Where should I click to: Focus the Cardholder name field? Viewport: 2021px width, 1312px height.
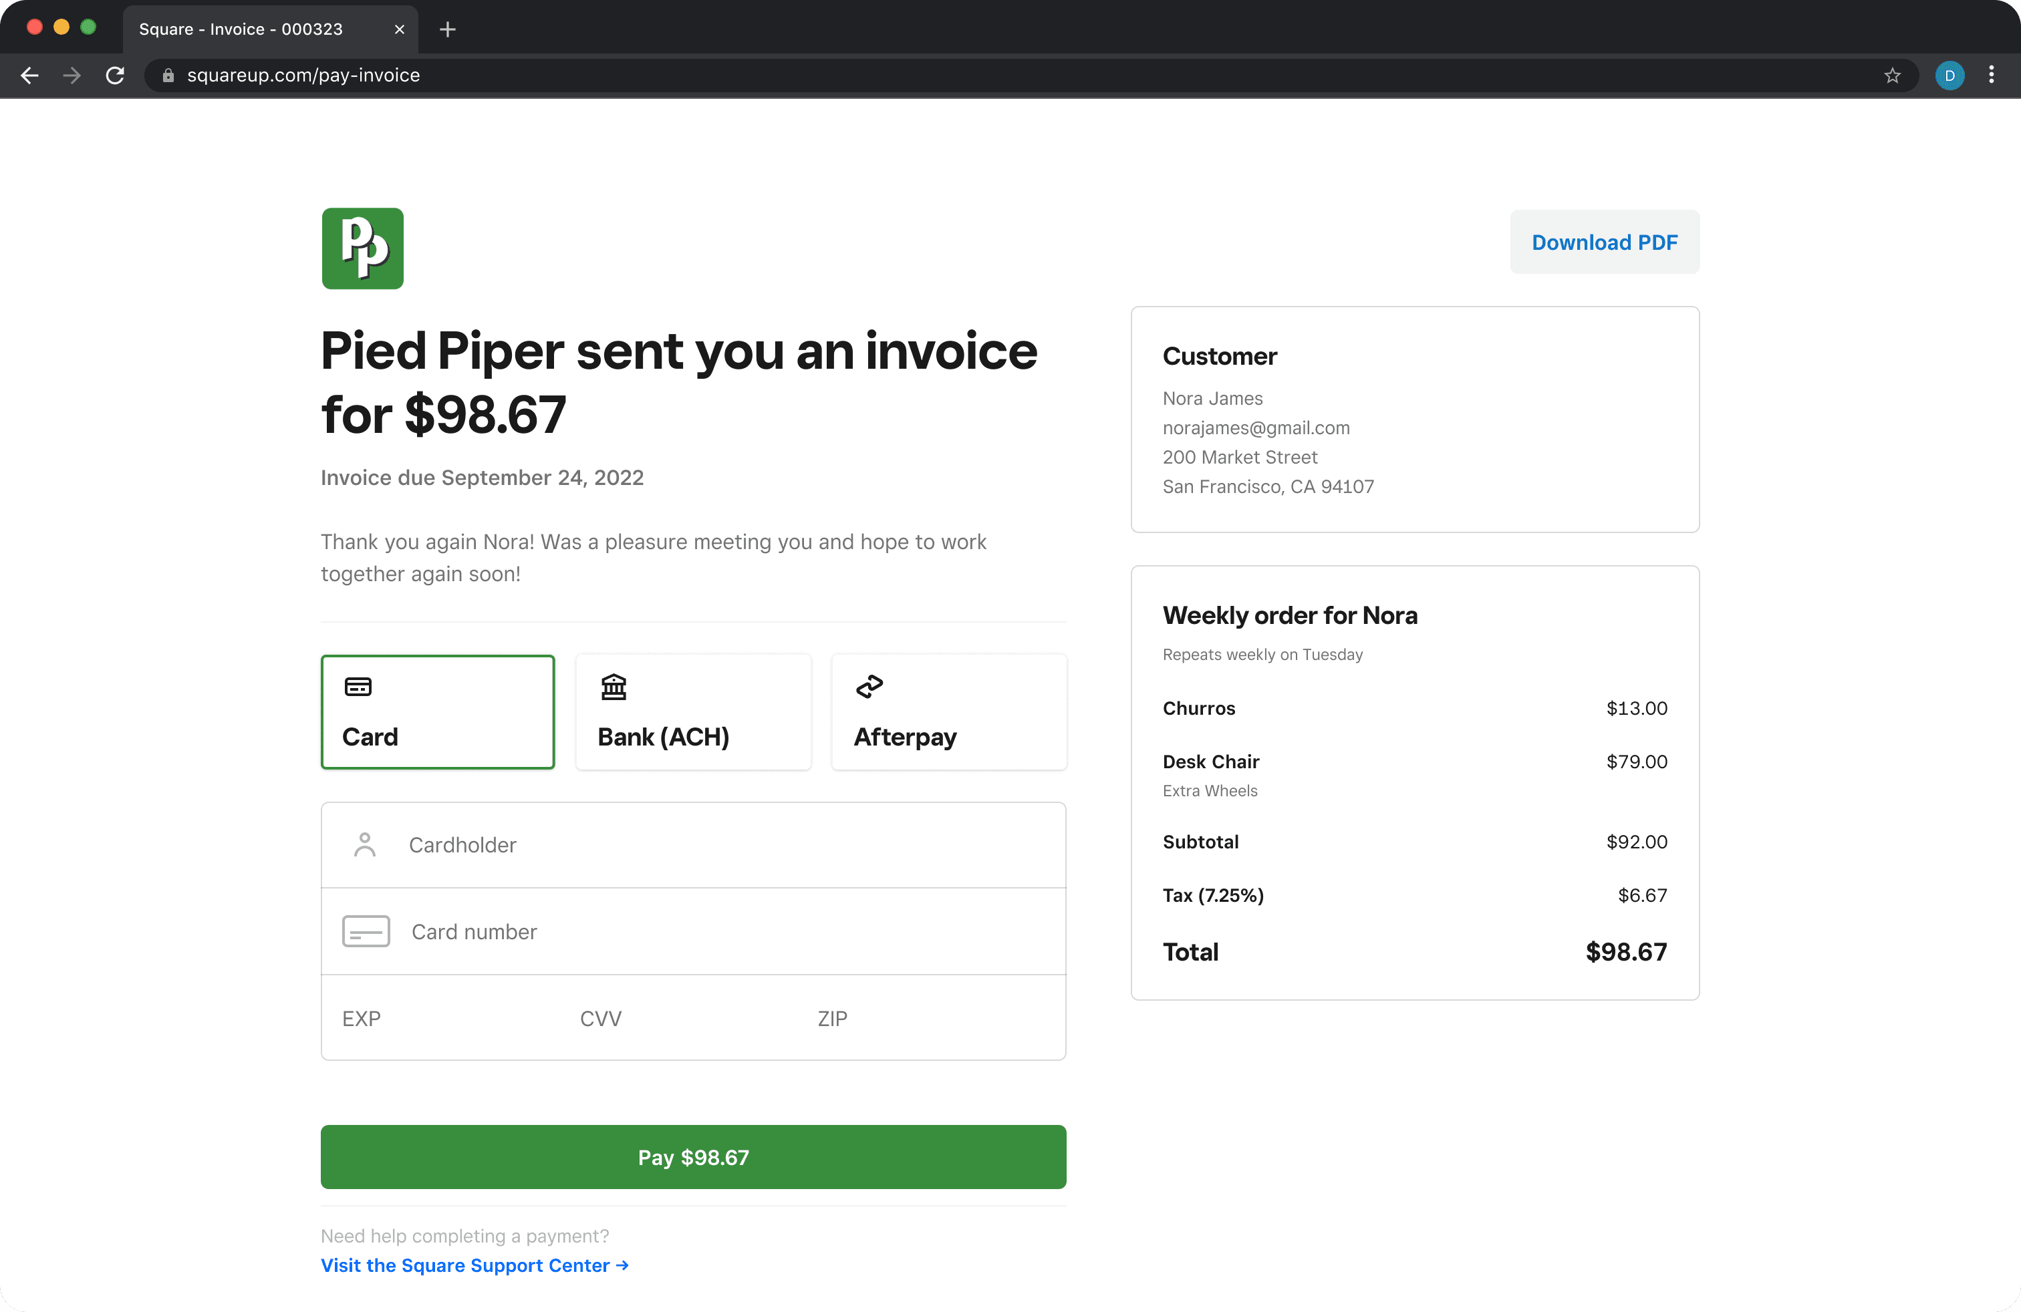coord(693,845)
